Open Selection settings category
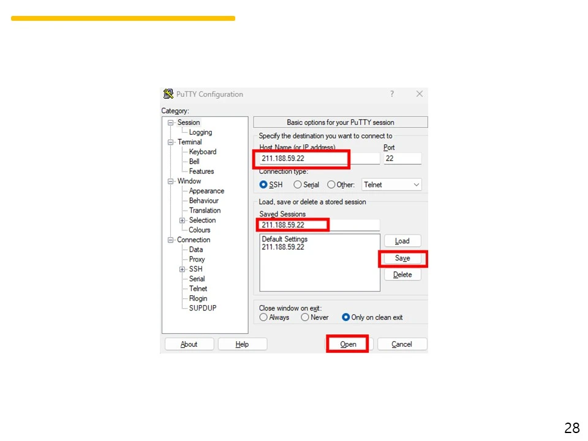Viewport: 588px width, 441px height. [203, 220]
